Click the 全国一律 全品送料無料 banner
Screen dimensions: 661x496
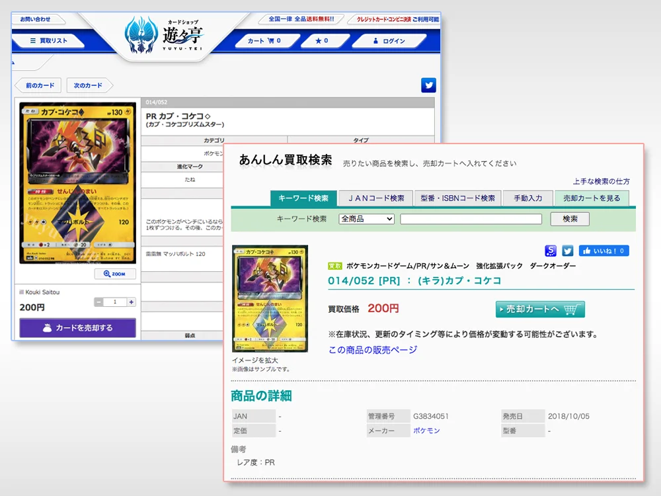(x=301, y=19)
